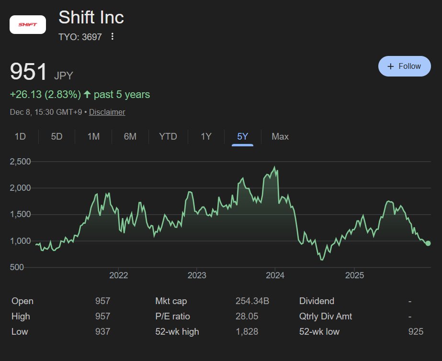This screenshot has height=361, width=442.
Task: Click the 2024 axis label
Action: click(x=275, y=275)
